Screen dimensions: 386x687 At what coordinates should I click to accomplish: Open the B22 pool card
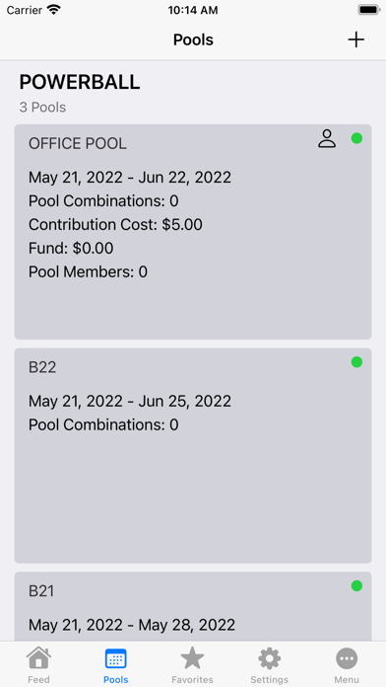[193, 456]
